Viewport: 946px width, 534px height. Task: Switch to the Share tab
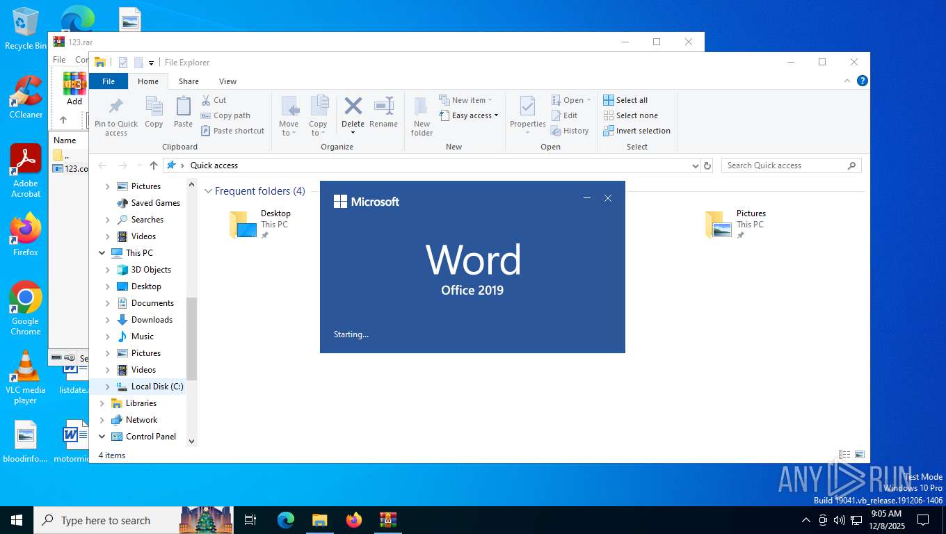click(x=189, y=81)
